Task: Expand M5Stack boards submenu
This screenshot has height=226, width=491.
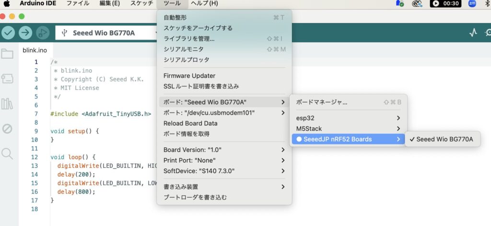Action: click(348, 129)
